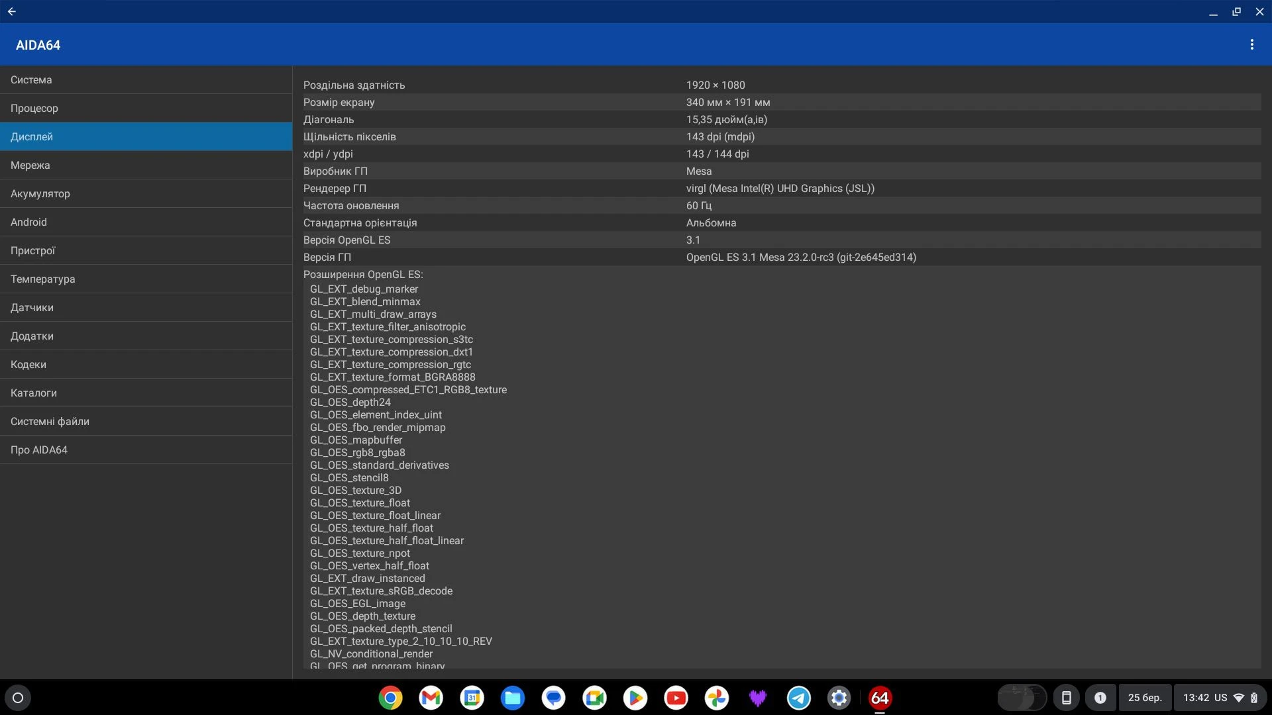Click the Діагональ row label
This screenshot has width=1272, height=715.
click(x=329, y=120)
